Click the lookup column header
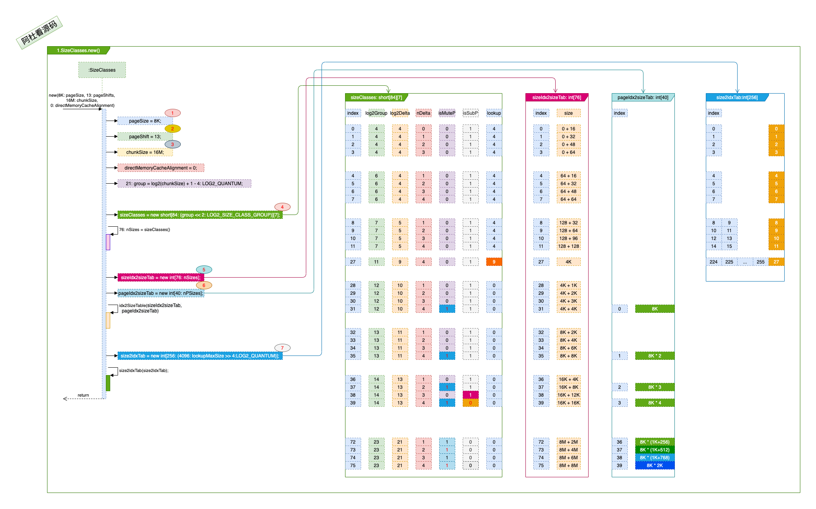The width and height of the screenshot is (816, 509). [x=494, y=113]
